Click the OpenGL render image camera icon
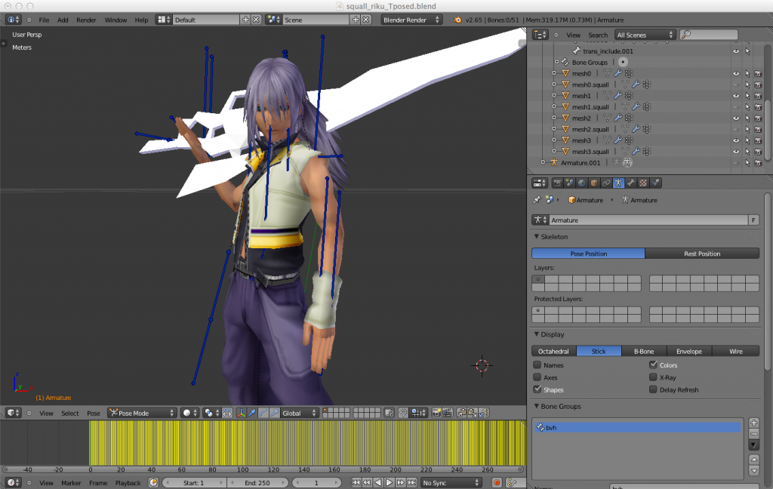 (436, 413)
